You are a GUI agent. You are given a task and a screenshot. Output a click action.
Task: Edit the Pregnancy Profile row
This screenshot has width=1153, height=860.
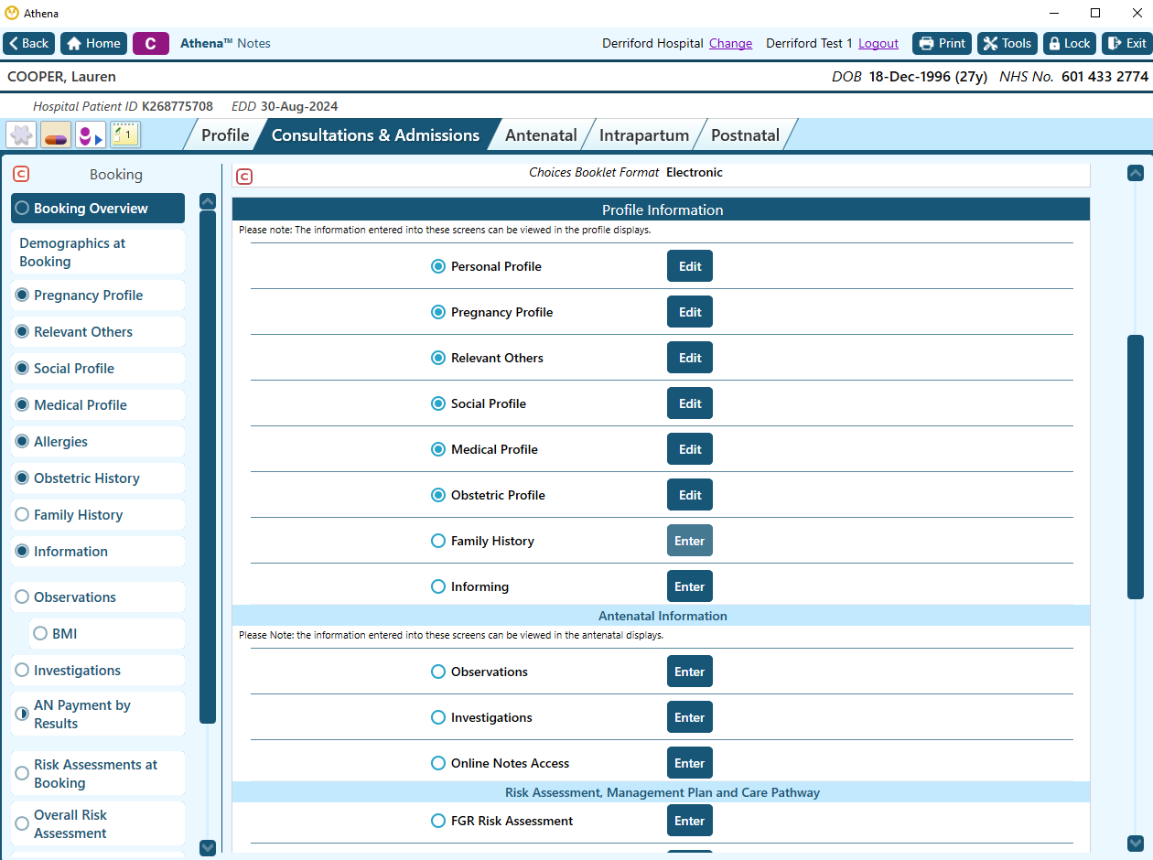690,312
